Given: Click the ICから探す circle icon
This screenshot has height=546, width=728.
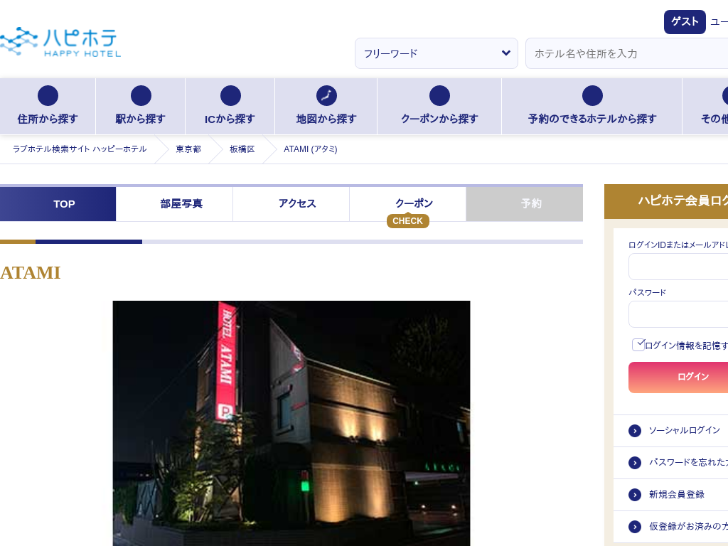Looking at the screenshot, I should tap(230, 96).
